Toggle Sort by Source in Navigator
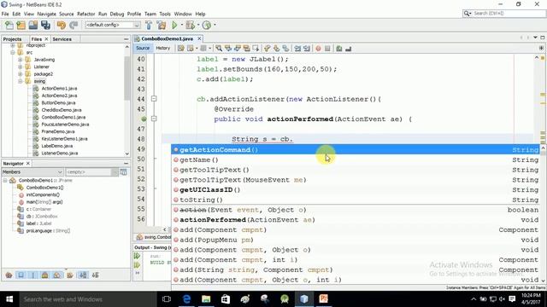This screenshot has width=547, height=307. 95,275
